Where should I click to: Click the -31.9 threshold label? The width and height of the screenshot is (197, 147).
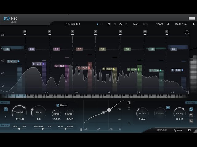[x=134, y=70]
